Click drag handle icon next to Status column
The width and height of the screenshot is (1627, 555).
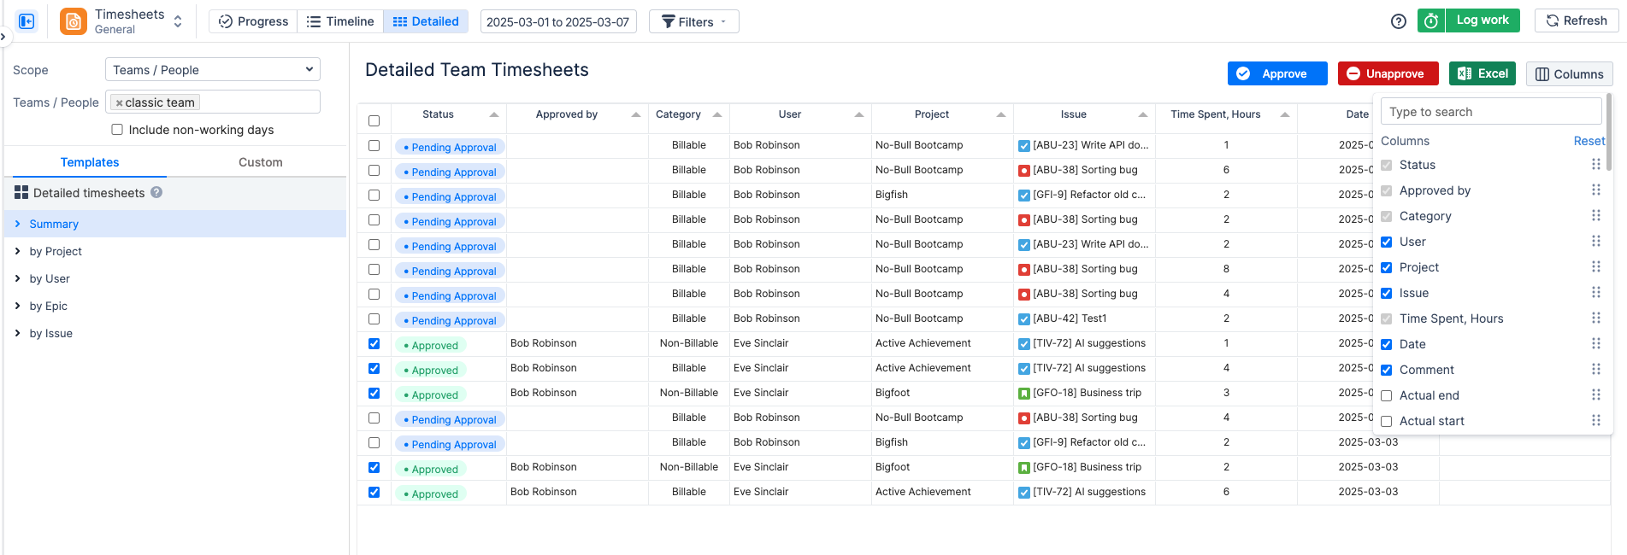[1595, 165]
